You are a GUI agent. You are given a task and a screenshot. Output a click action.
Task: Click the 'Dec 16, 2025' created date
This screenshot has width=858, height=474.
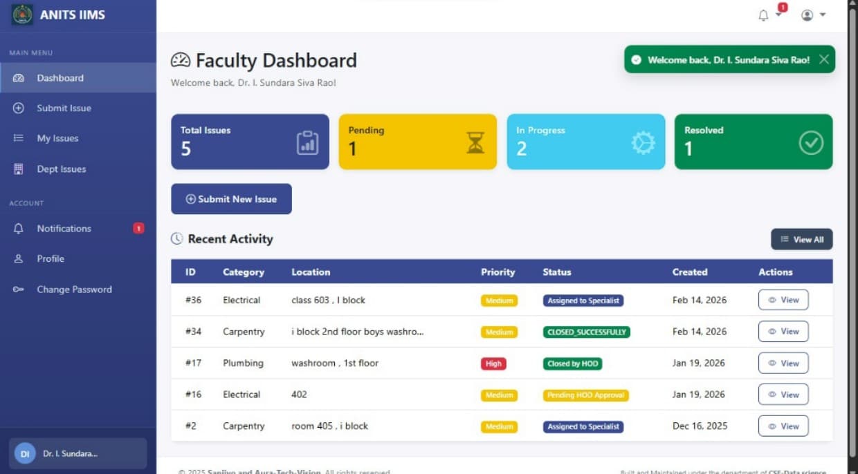point(700,426)
